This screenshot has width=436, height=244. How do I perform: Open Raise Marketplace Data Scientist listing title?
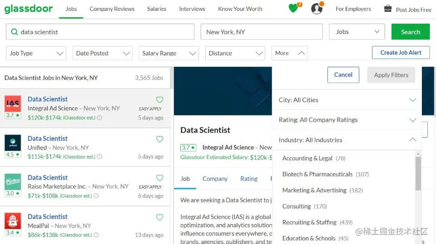point(48,178)
